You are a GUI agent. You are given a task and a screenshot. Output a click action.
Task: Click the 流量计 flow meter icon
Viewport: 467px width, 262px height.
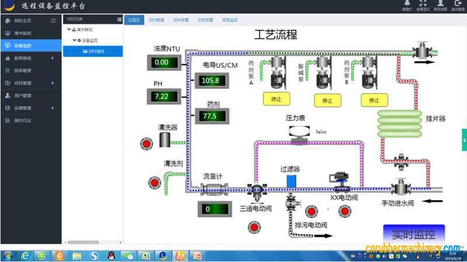[x=213, y=189]
